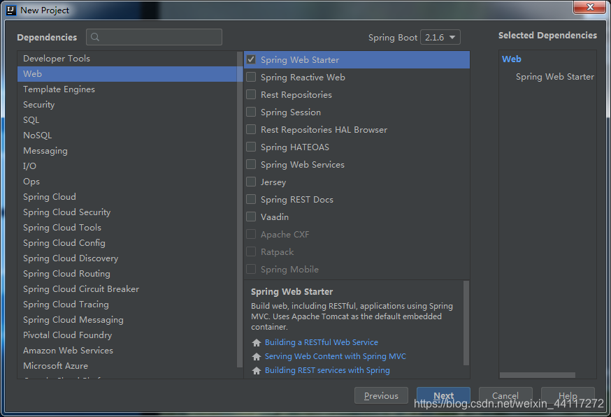
Task: Choose the Amazon Web Services category
Action: point(127,351)
